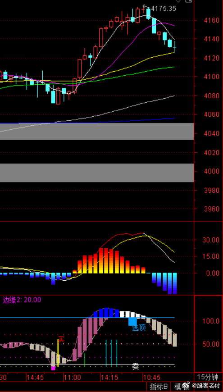Click the red 买 buy signal marker

61,340
